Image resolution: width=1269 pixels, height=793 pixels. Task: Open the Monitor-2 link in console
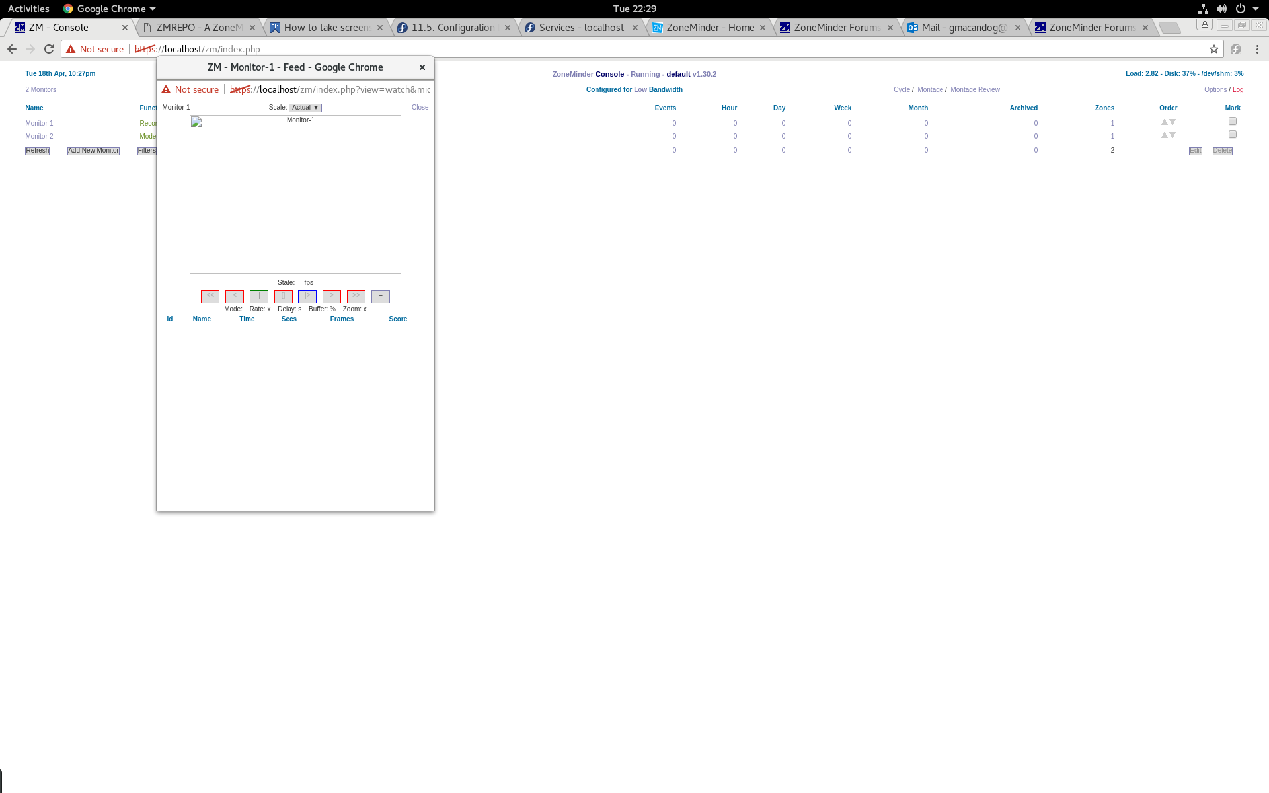[39, 136]
